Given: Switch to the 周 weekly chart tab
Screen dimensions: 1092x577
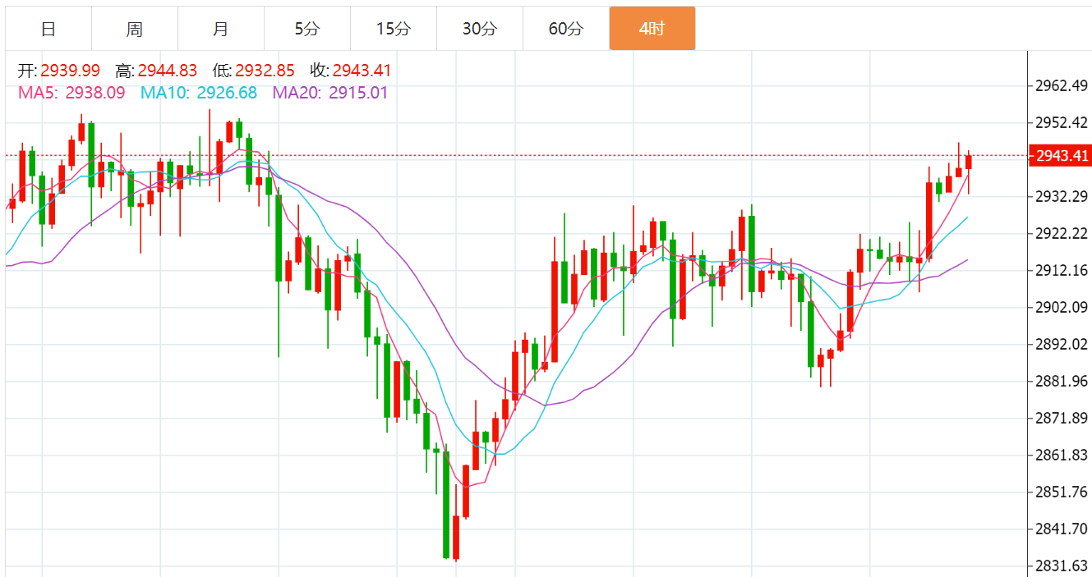Looking at the screenshot, I should click(x=135, y=29).
